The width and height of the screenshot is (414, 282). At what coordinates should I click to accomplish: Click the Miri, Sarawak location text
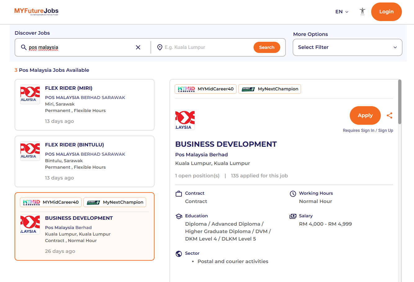point(60,104)
